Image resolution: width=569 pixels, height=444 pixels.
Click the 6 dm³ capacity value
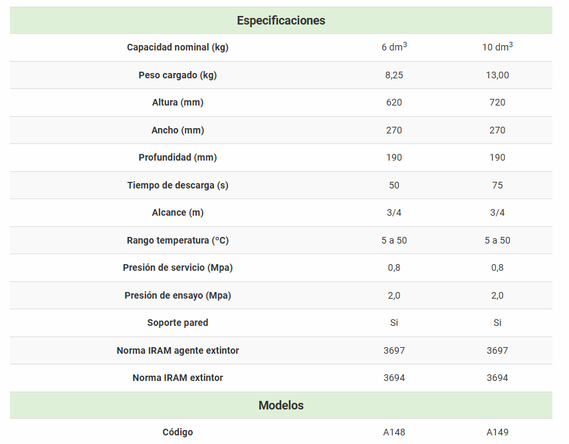[x=394, y=47]
